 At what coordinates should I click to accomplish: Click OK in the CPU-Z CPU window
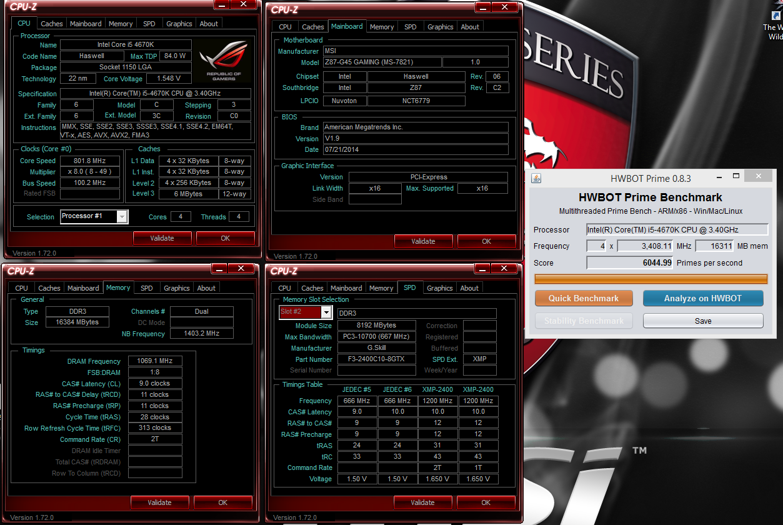(x=225, y=238)
